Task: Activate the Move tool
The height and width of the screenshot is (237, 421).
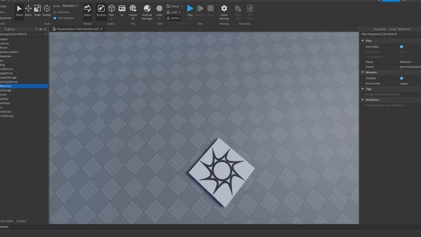Action: 28,11
